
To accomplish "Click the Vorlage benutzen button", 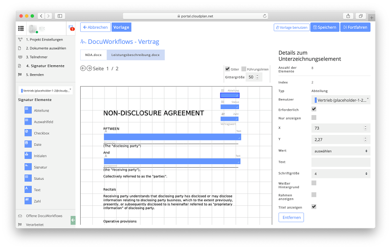I will 291,27.
